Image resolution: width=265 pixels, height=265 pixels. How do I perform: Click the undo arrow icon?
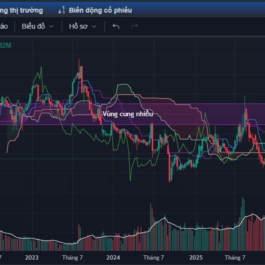pyautogui.click(x=116, y=26)
